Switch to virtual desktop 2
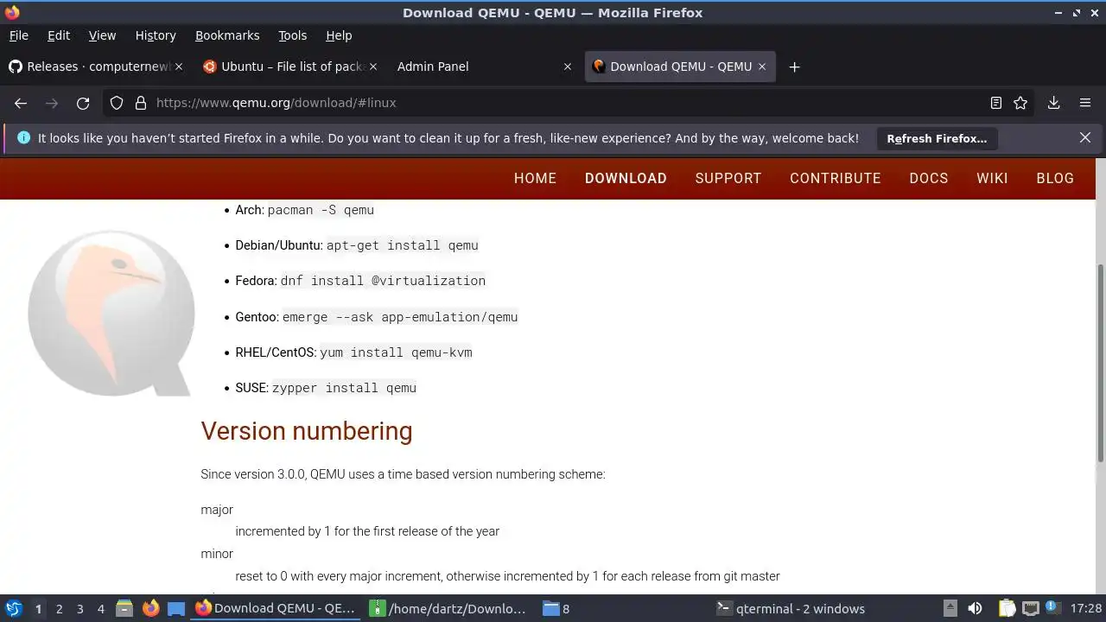 point(59,609)
